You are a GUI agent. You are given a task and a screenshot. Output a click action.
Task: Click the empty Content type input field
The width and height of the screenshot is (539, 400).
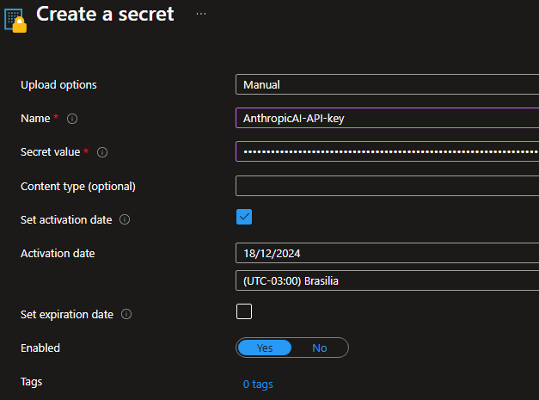click(387, 186)
